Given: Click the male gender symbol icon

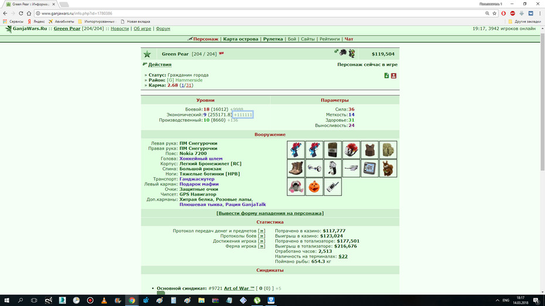Looking at the screenshot, I should point(336,51).
